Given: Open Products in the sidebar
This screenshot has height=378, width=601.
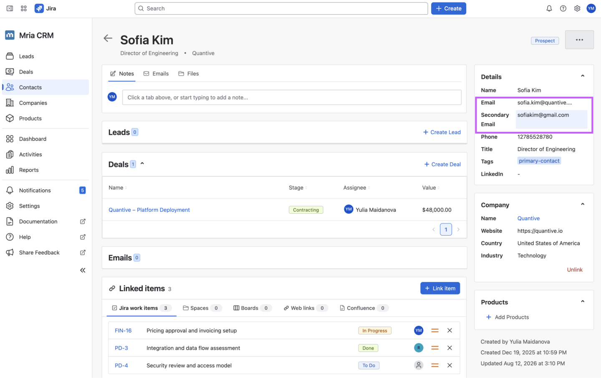Looking at the screenshot, I should point(45,118).
